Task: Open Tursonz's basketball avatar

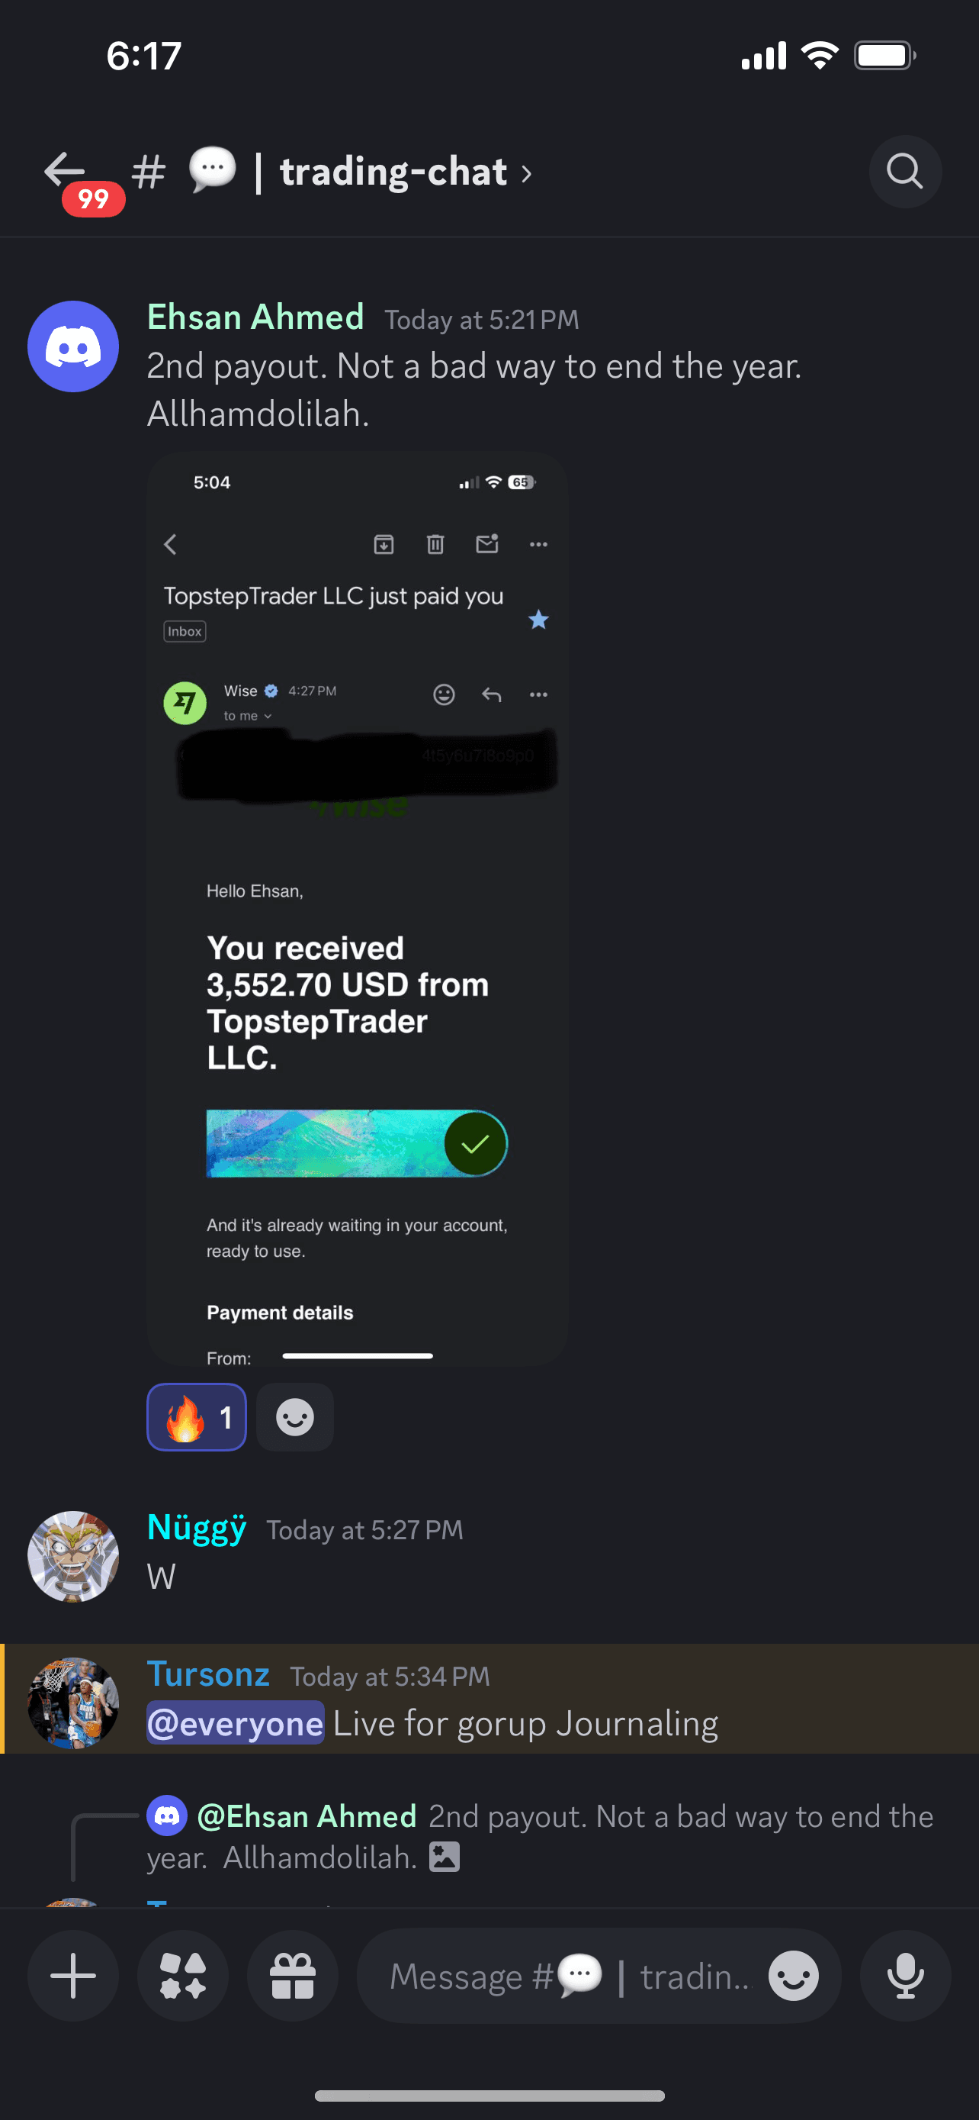Action: [x=73, y=1703]
